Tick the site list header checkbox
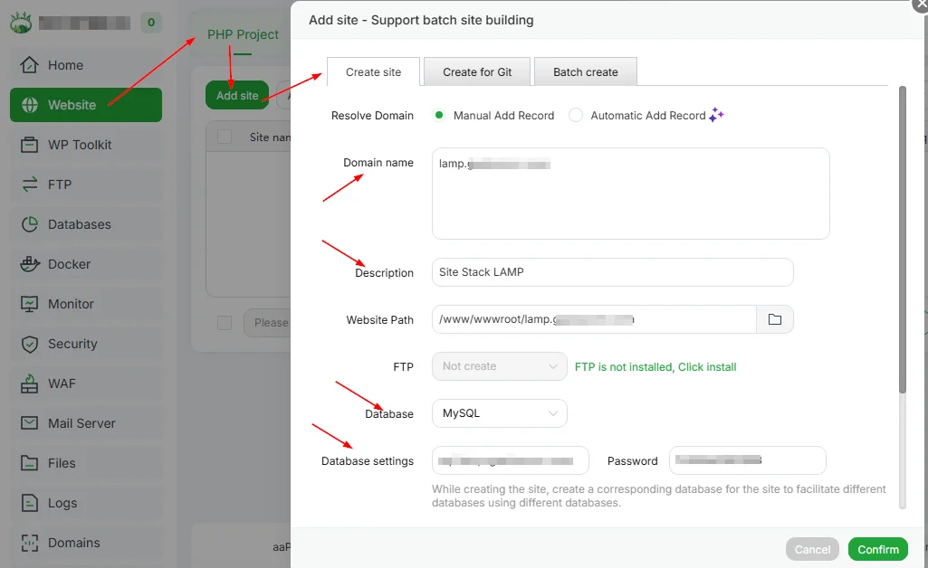928x568 pixels. point(225,137)
